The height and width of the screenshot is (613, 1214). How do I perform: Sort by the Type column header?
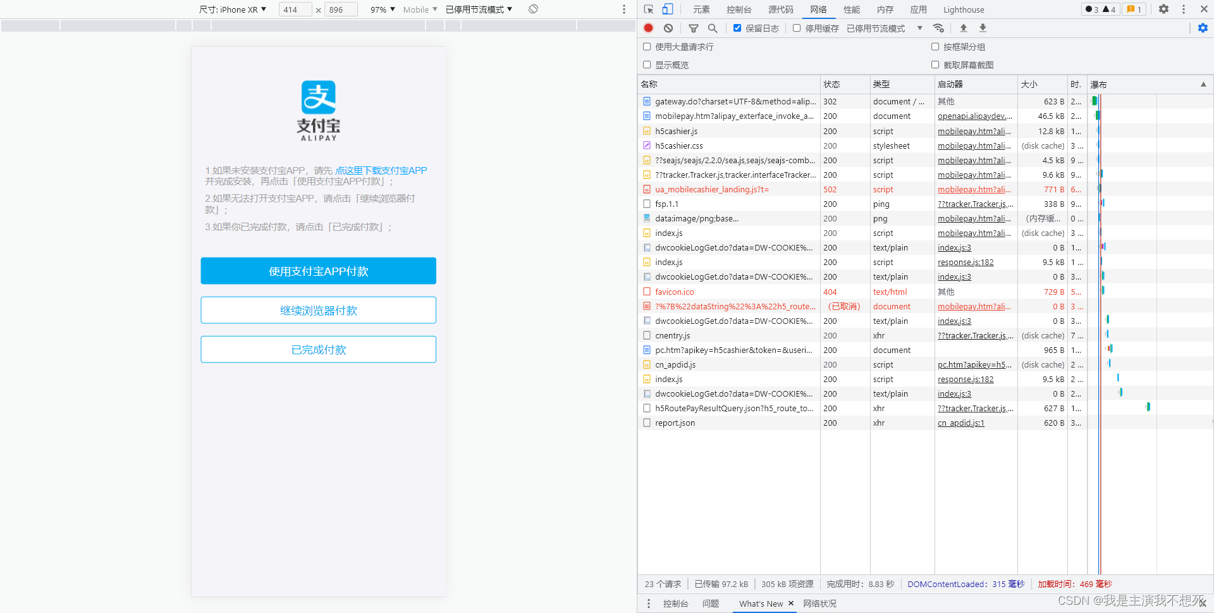[x=902, y=84]
